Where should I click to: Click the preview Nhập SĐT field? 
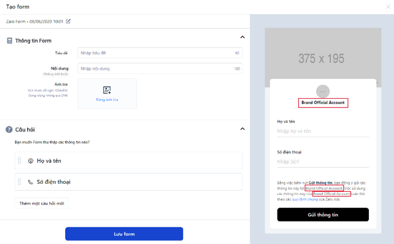[x=323, y=162]
